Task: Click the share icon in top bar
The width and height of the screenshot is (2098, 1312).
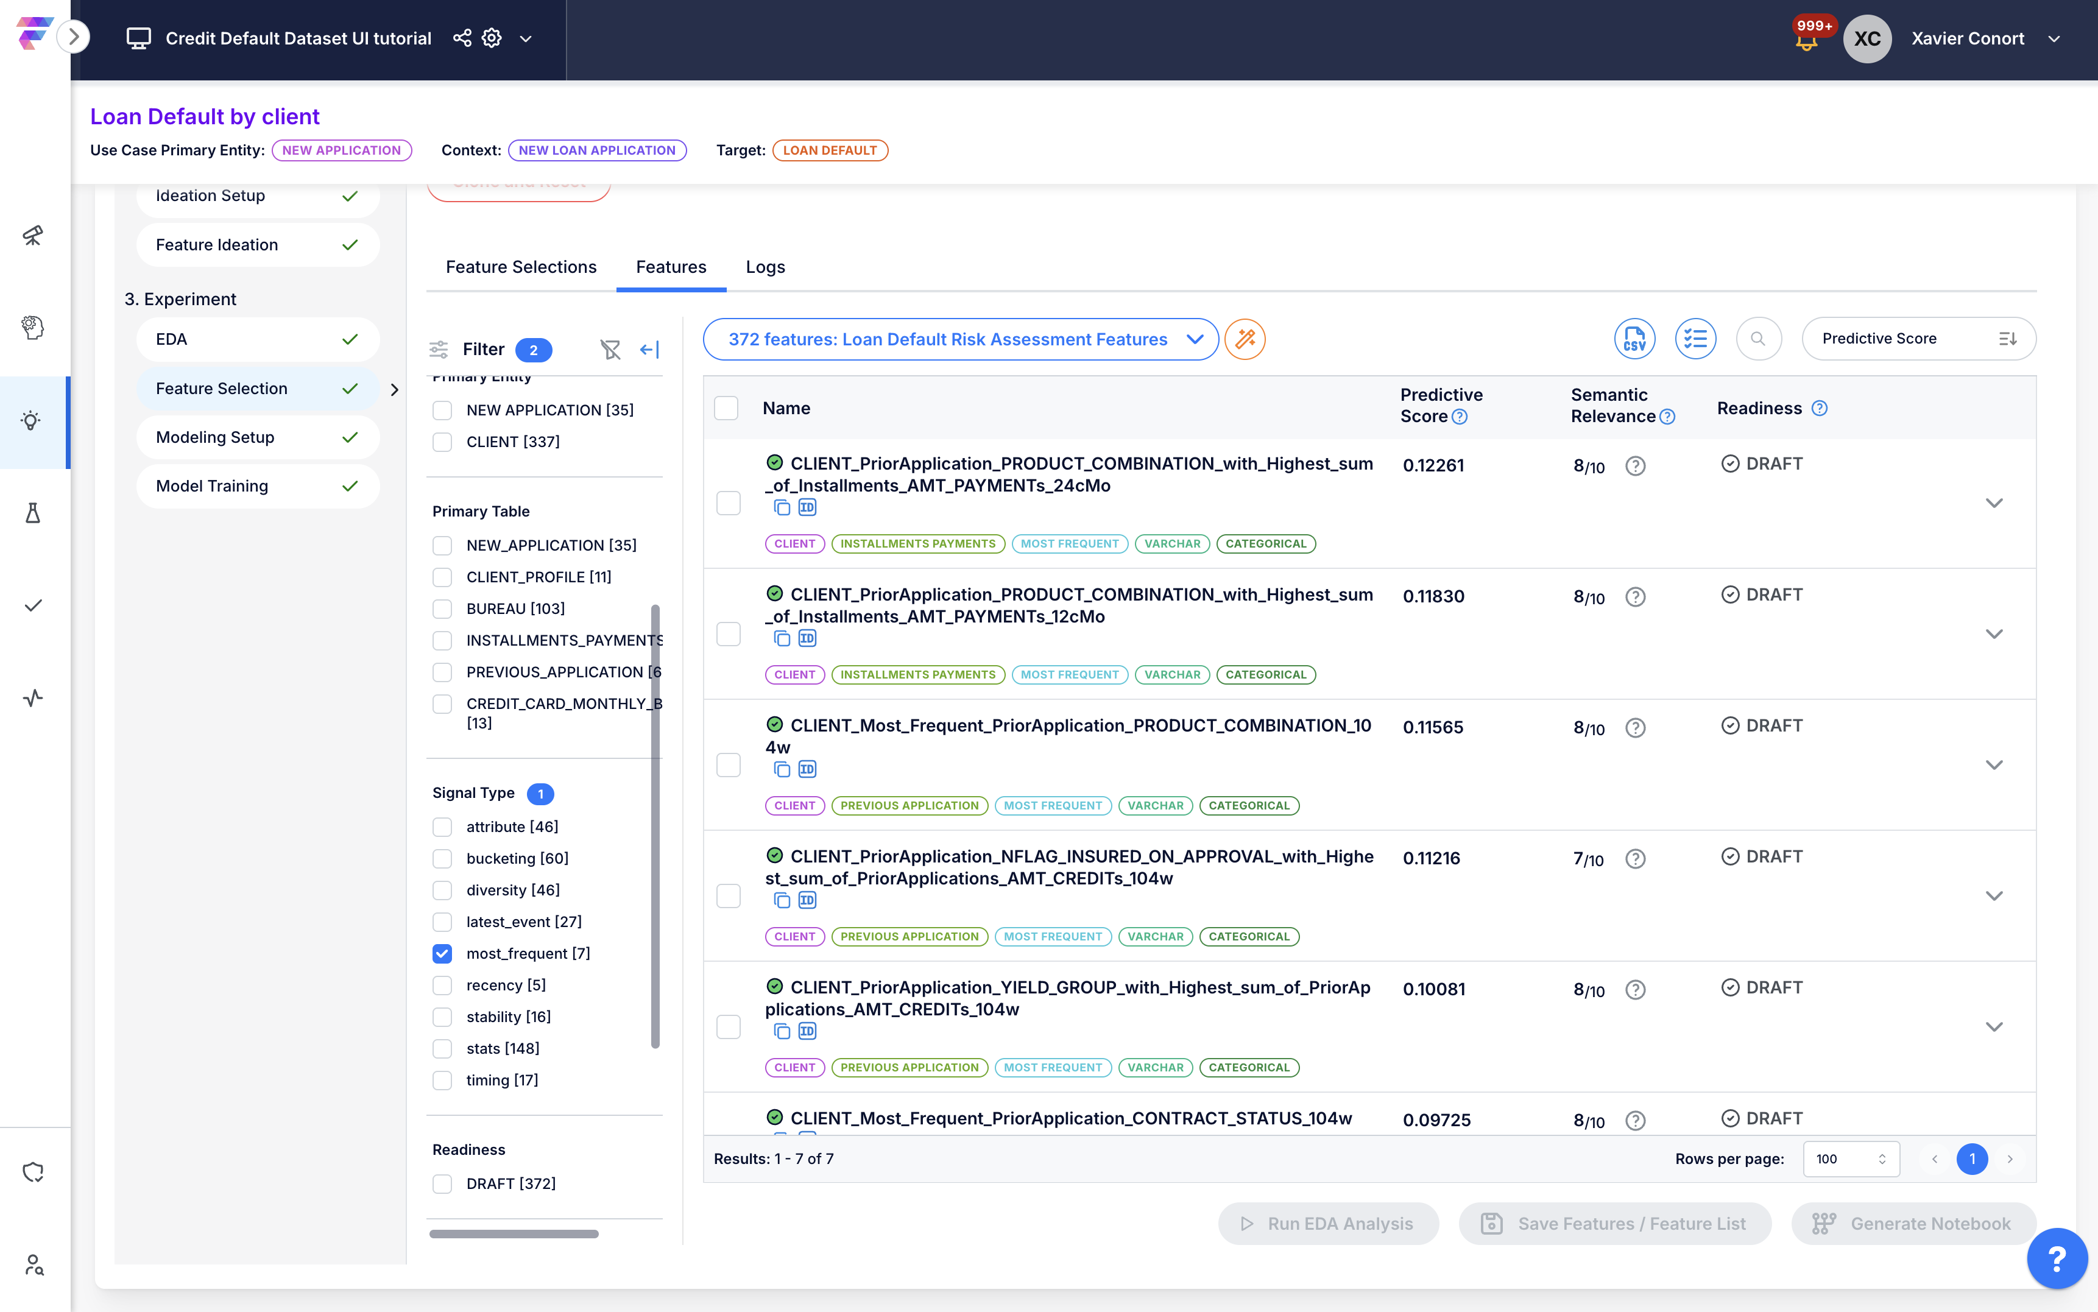Action: (x=462, y=38)
